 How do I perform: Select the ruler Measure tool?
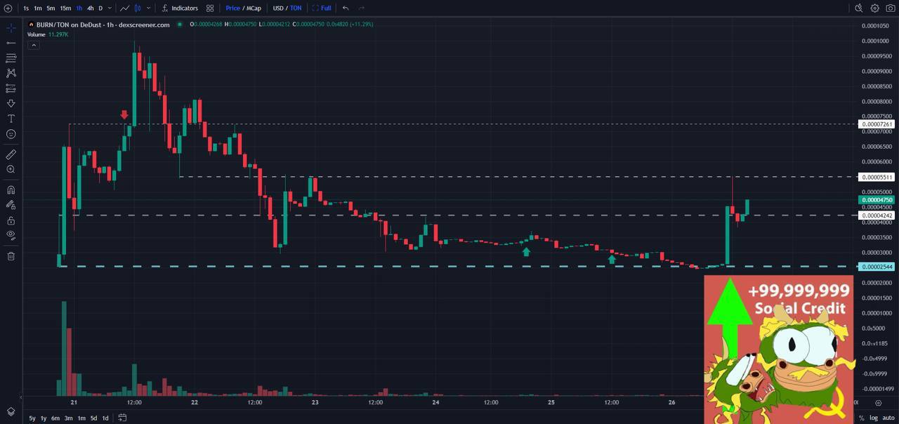[x=11, y=154]
